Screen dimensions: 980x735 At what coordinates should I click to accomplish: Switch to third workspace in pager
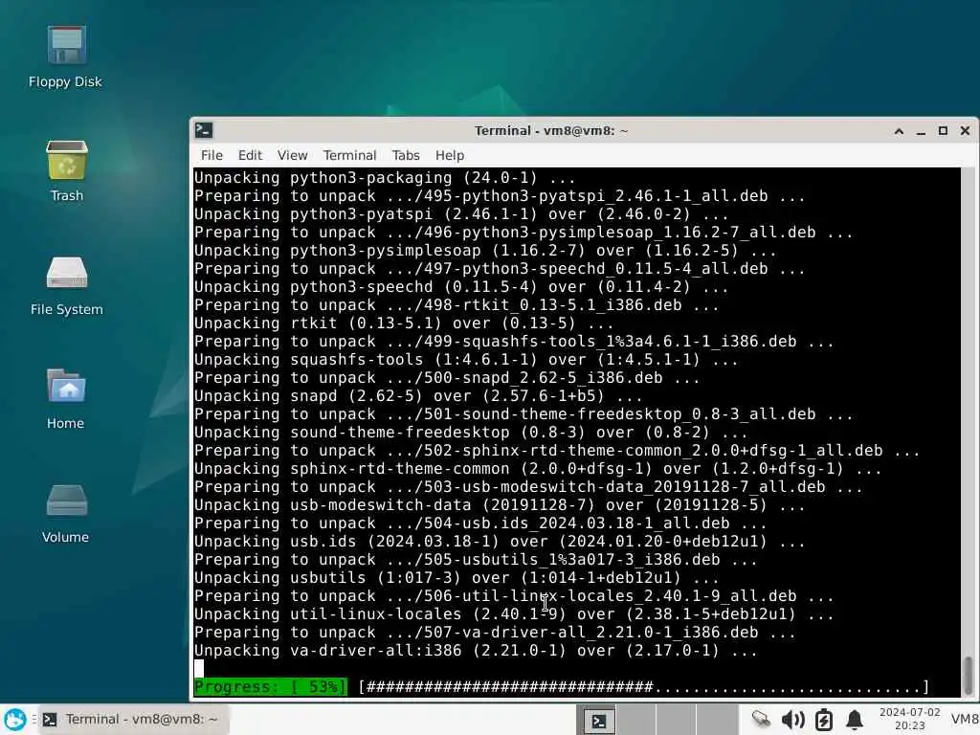pos(676,721)
